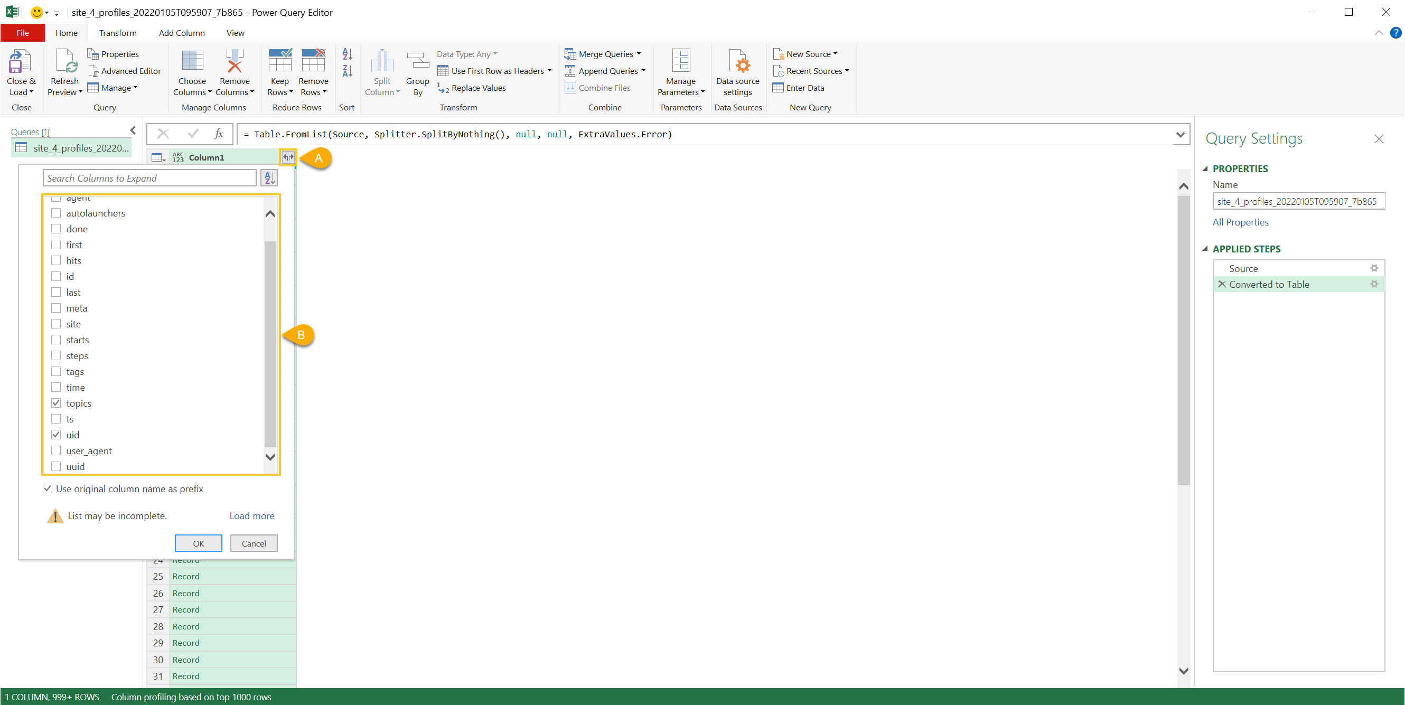This screenshot has height=705, width=1405.
Task: Expand the formula bar with the chevron
Action: click(x=1181, y=134)
